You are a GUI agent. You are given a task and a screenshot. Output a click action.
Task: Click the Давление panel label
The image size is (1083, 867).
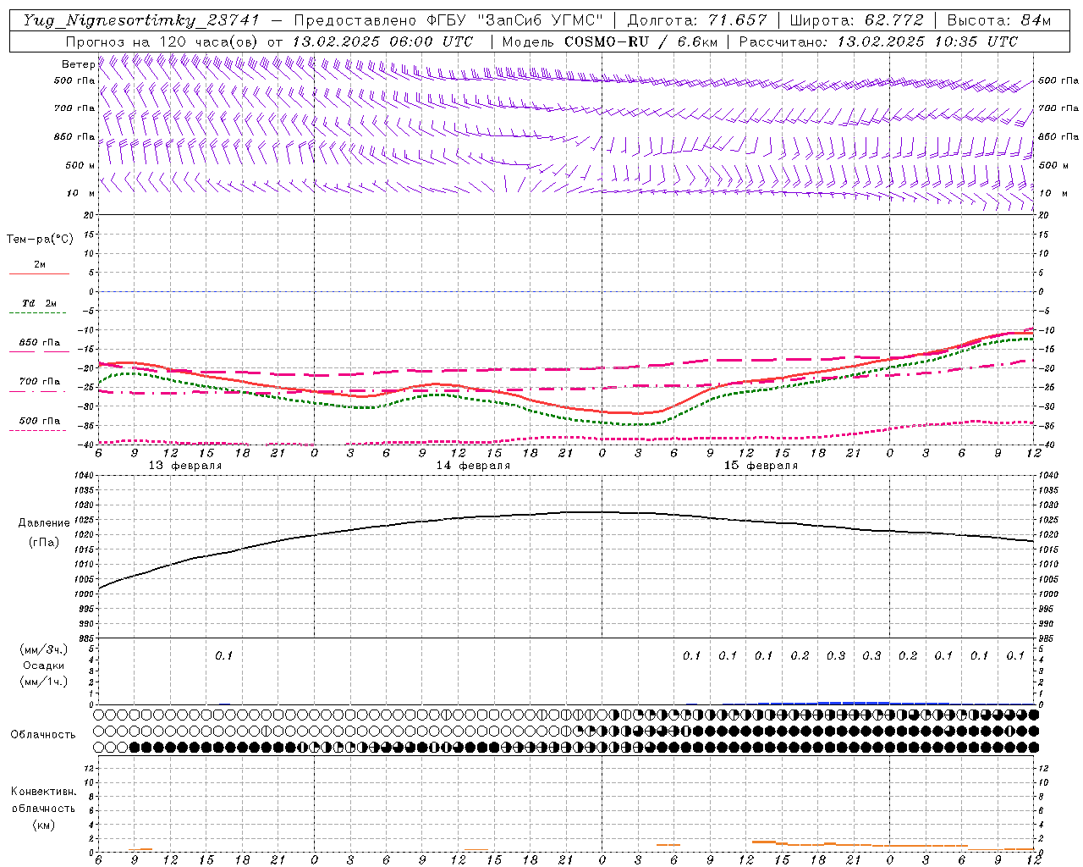tap(44, 523)
